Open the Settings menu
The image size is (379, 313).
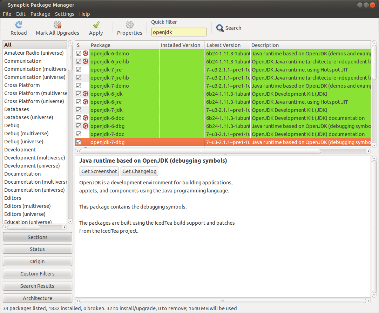click(65, 14)
